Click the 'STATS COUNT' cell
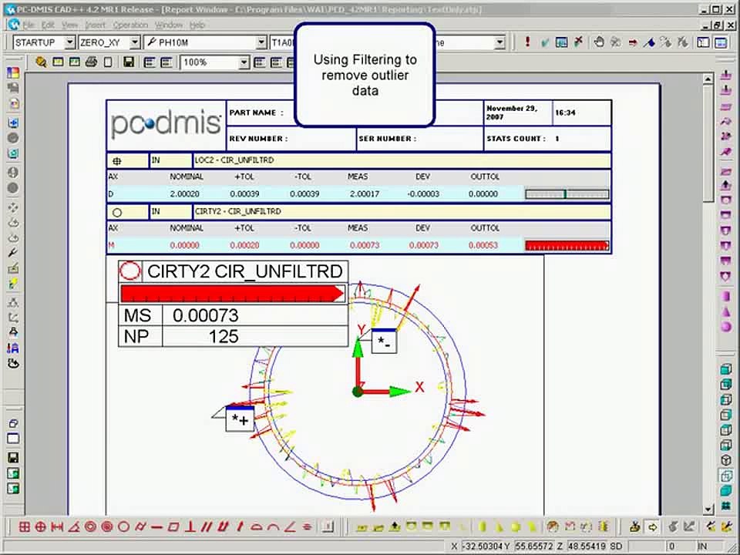This screenshot has height=555, width=740. (x=547, y=139)
